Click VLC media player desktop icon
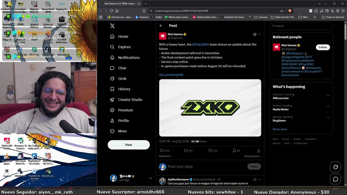The height and width of the screenshot is (195, 347). coord(7,159)
